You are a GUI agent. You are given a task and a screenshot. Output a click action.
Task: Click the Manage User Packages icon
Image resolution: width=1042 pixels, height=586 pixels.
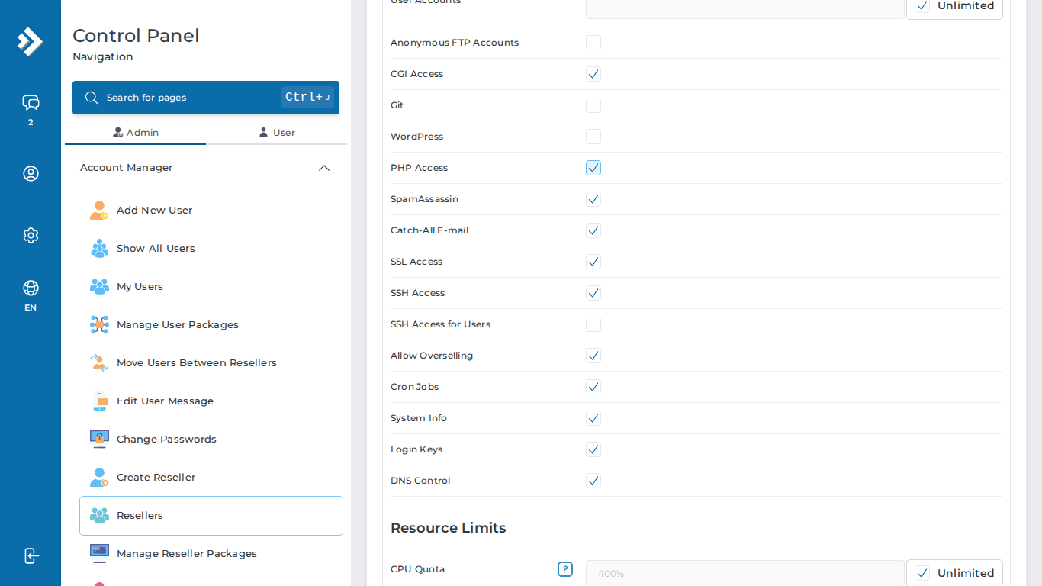click(99, 324)
